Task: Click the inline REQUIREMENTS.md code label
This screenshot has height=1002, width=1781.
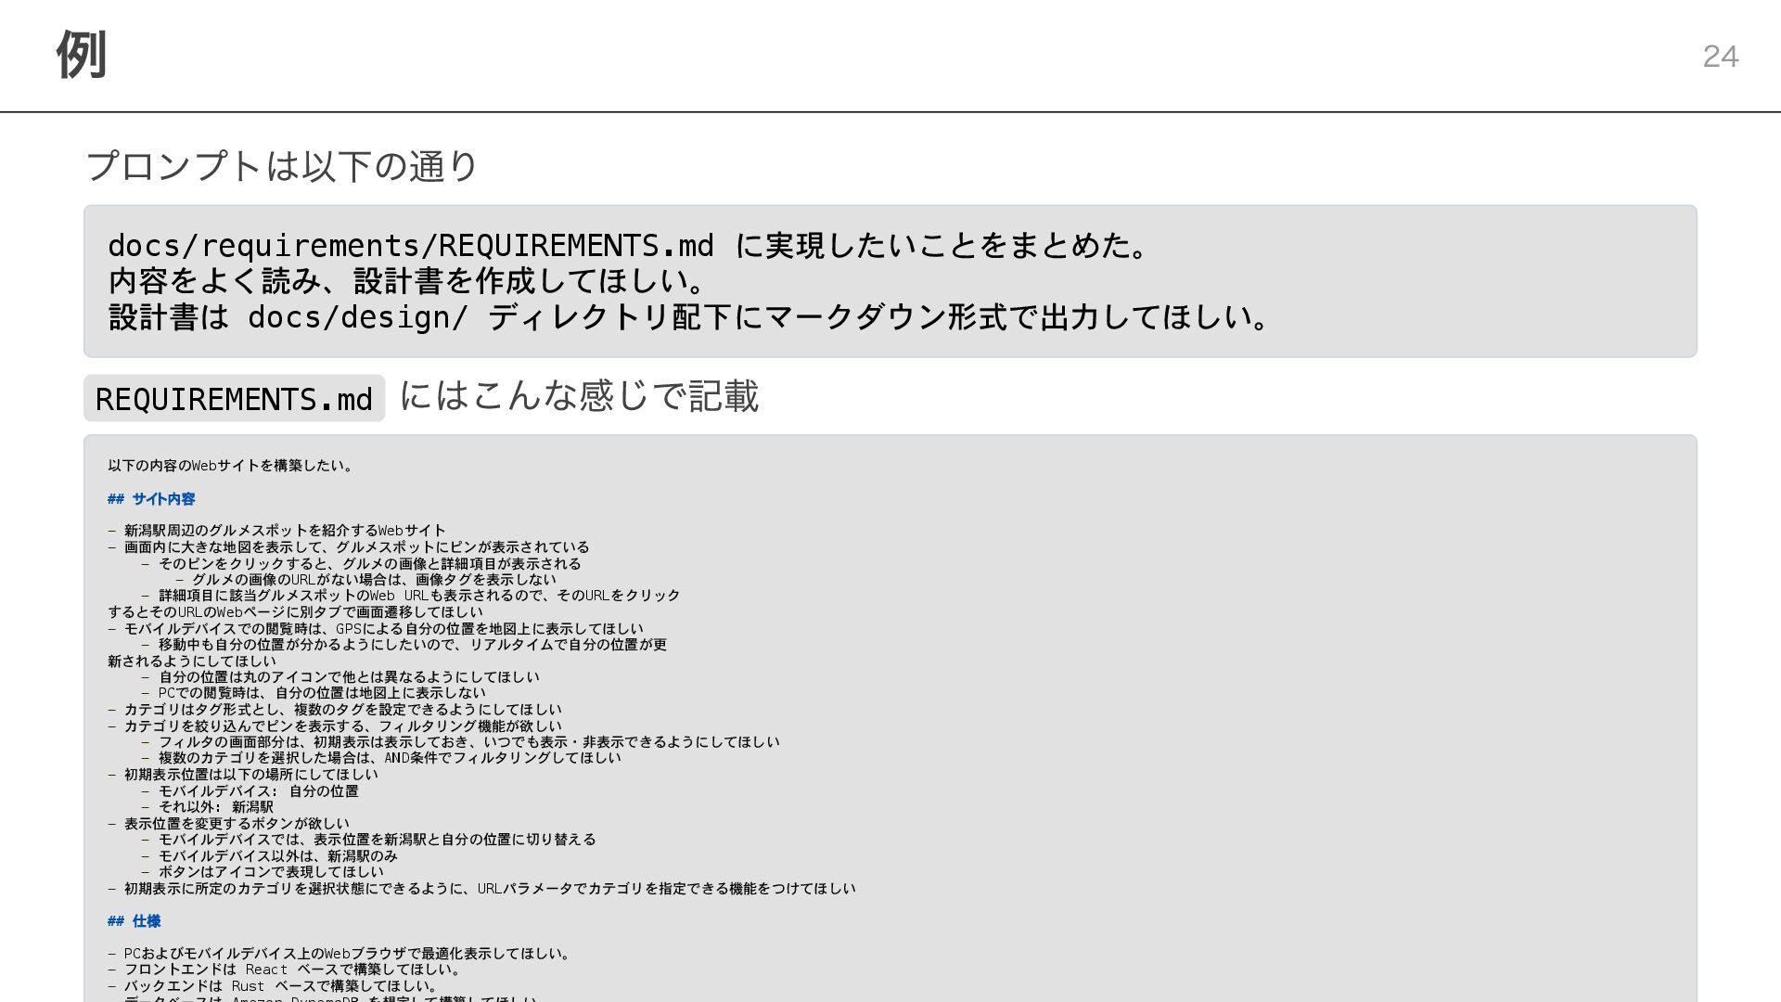Action: (x=234, y=399)
